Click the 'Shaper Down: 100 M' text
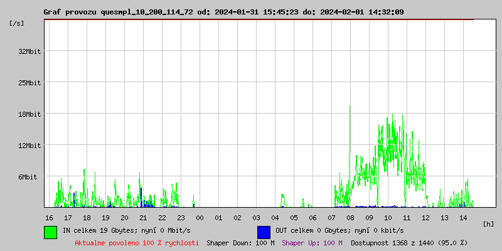This screenshot has height=251, width=502. point(240,243)
